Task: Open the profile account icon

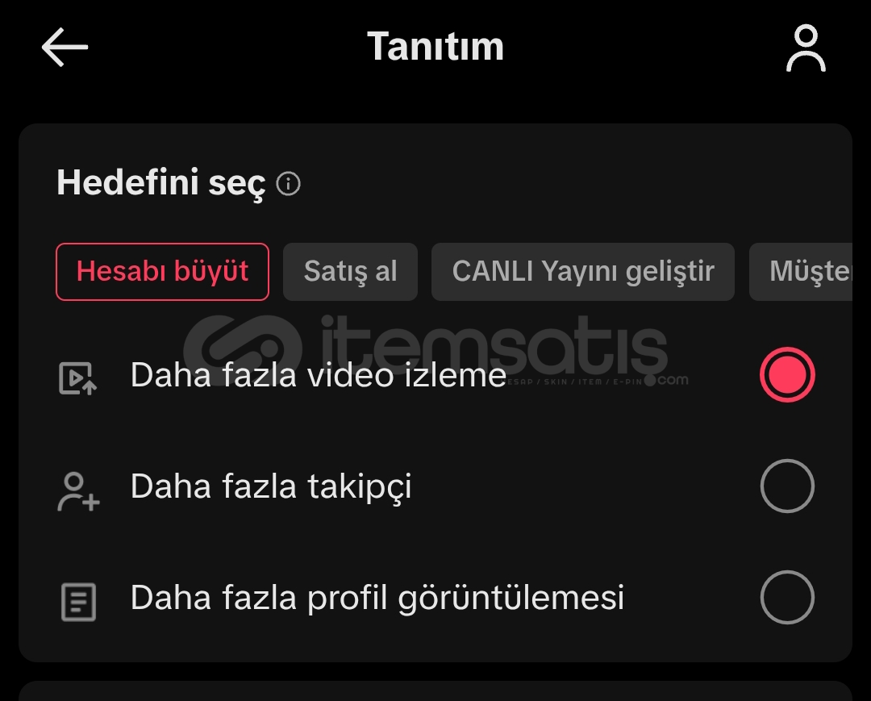Action: tap(806, 48)
